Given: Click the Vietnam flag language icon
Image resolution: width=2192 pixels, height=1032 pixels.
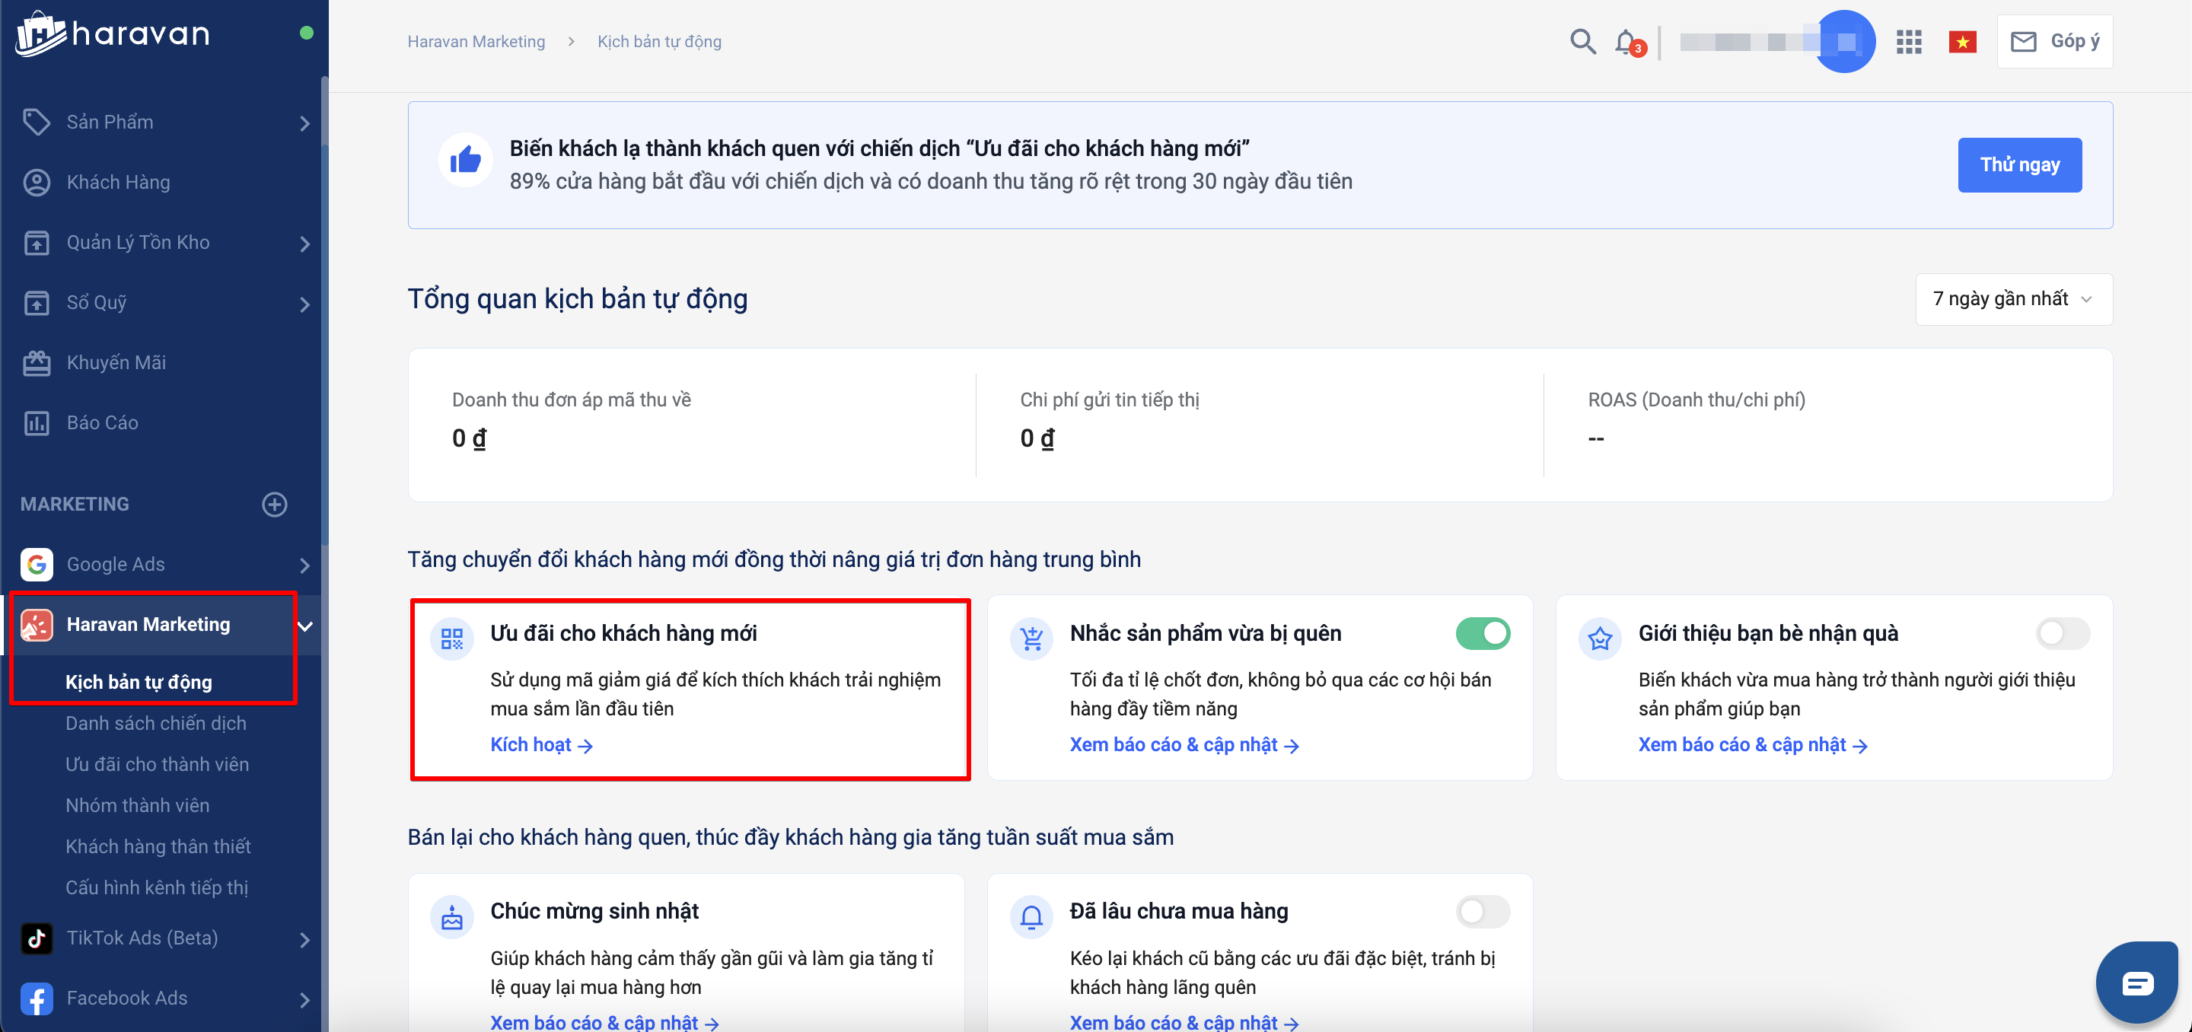Looking at the screenshot, I should pos(1962,42).
